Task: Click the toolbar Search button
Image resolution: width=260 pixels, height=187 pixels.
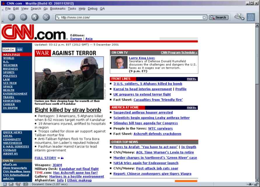Action: 219,17
